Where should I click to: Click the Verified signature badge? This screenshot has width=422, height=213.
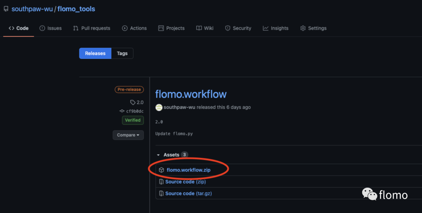(x=133, y=120)
